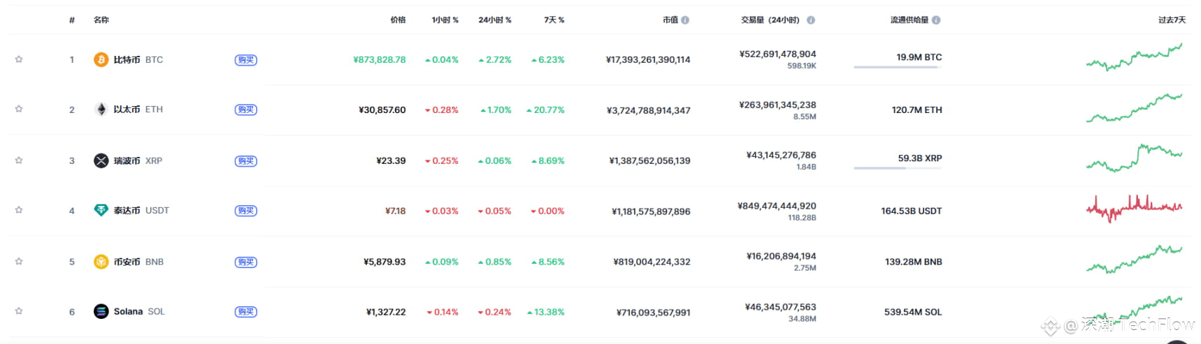Screen dimensions: 1201x344
Task: Click Ethereum 7-day change 20.77%
Action: pyautogui.click(x=545, y=110)
